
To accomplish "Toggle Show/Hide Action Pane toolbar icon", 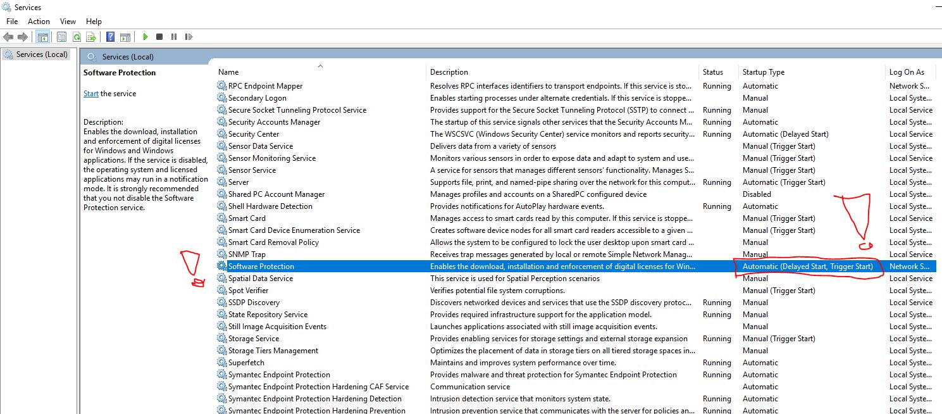I will pyautogui.click(x=125, y=37).
